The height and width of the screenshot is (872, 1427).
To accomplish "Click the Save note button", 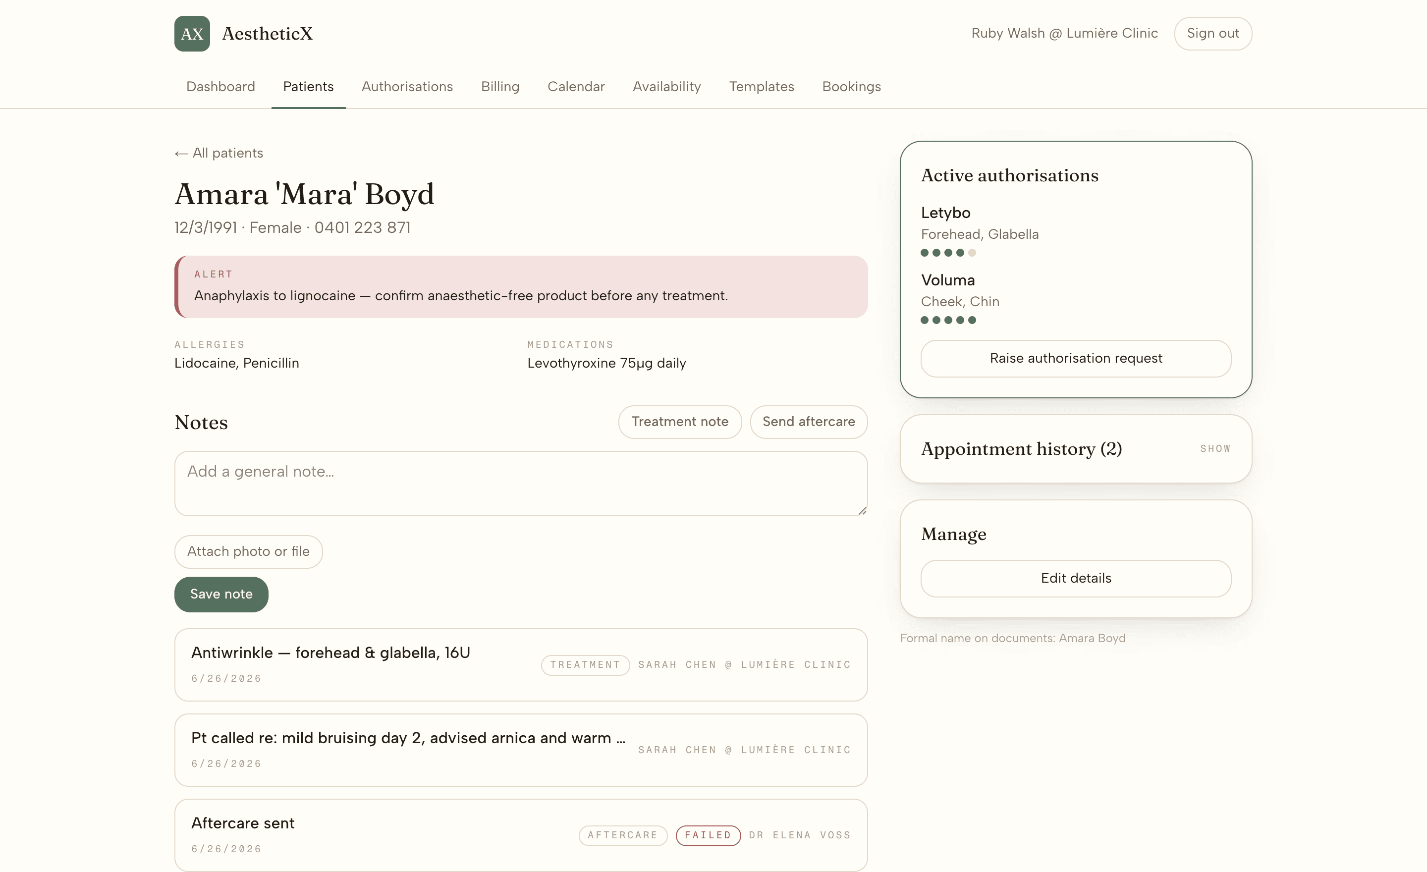I will pyautogui.click(x=221, y=594).
